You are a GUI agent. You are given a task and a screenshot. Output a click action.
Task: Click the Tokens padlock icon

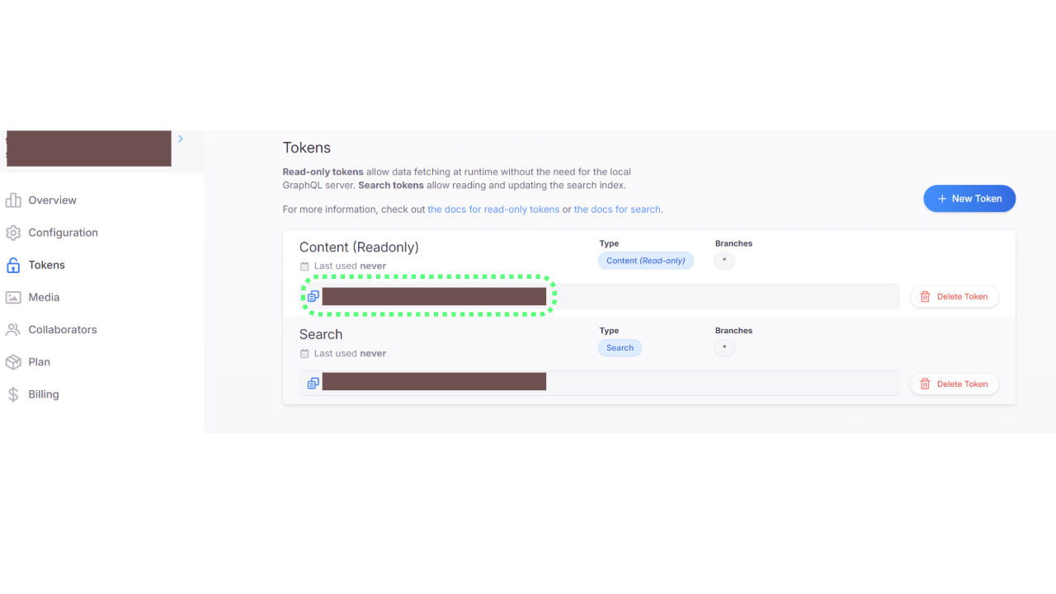(x=13, y=265)
